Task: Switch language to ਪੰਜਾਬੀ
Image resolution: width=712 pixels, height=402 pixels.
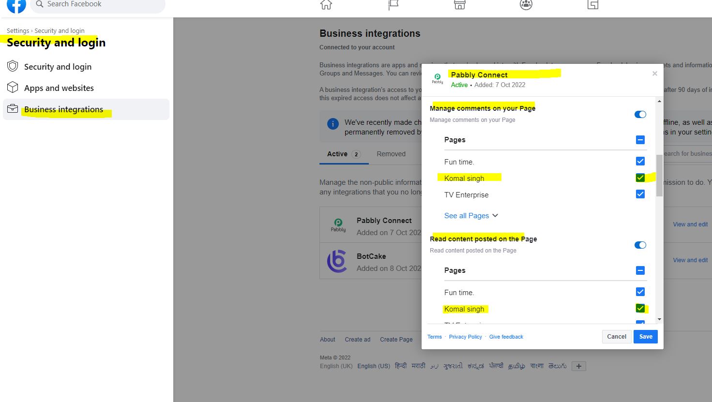Action: point(496,366)
